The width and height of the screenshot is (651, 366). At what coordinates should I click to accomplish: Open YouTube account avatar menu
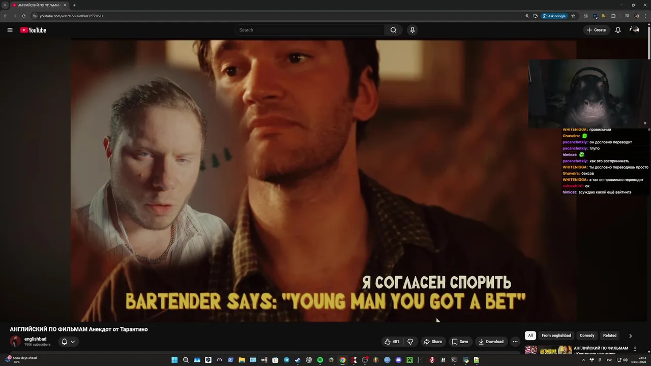pos(634,30)
